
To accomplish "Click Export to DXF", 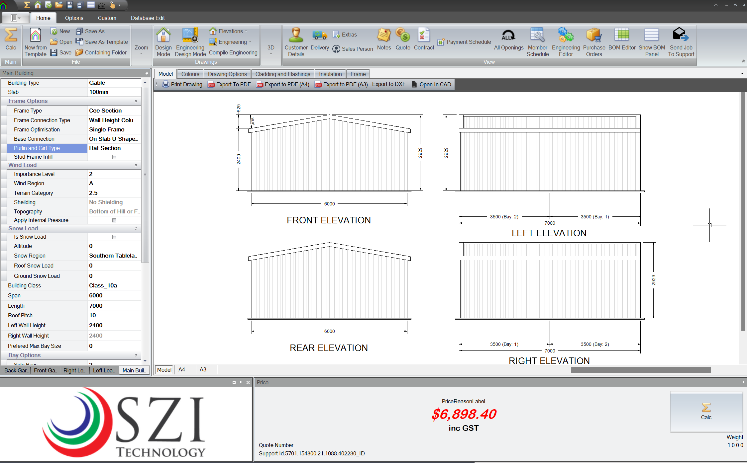I will (x=389, y=84).
